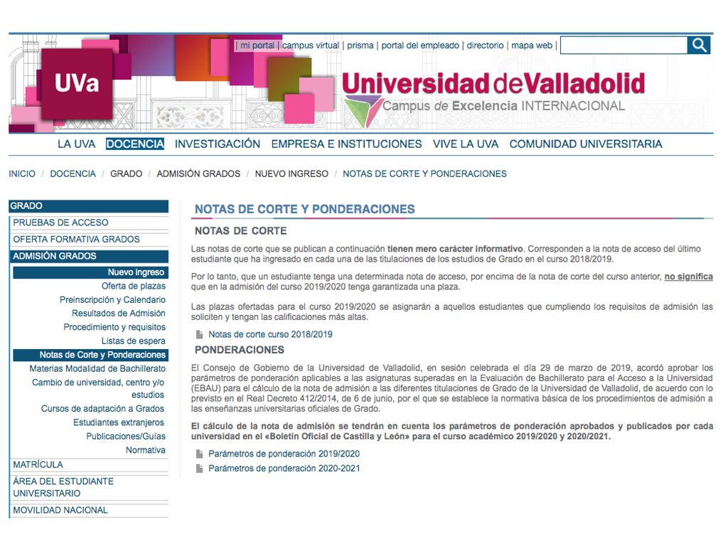This screenshot has height=546, width=728.
Task: Click GRADO in the breadcrumb
Action: tap(127, 173)
